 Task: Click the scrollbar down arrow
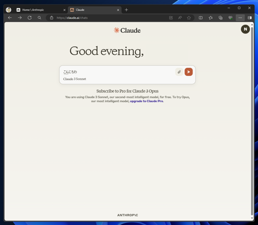tap(252, 218)
